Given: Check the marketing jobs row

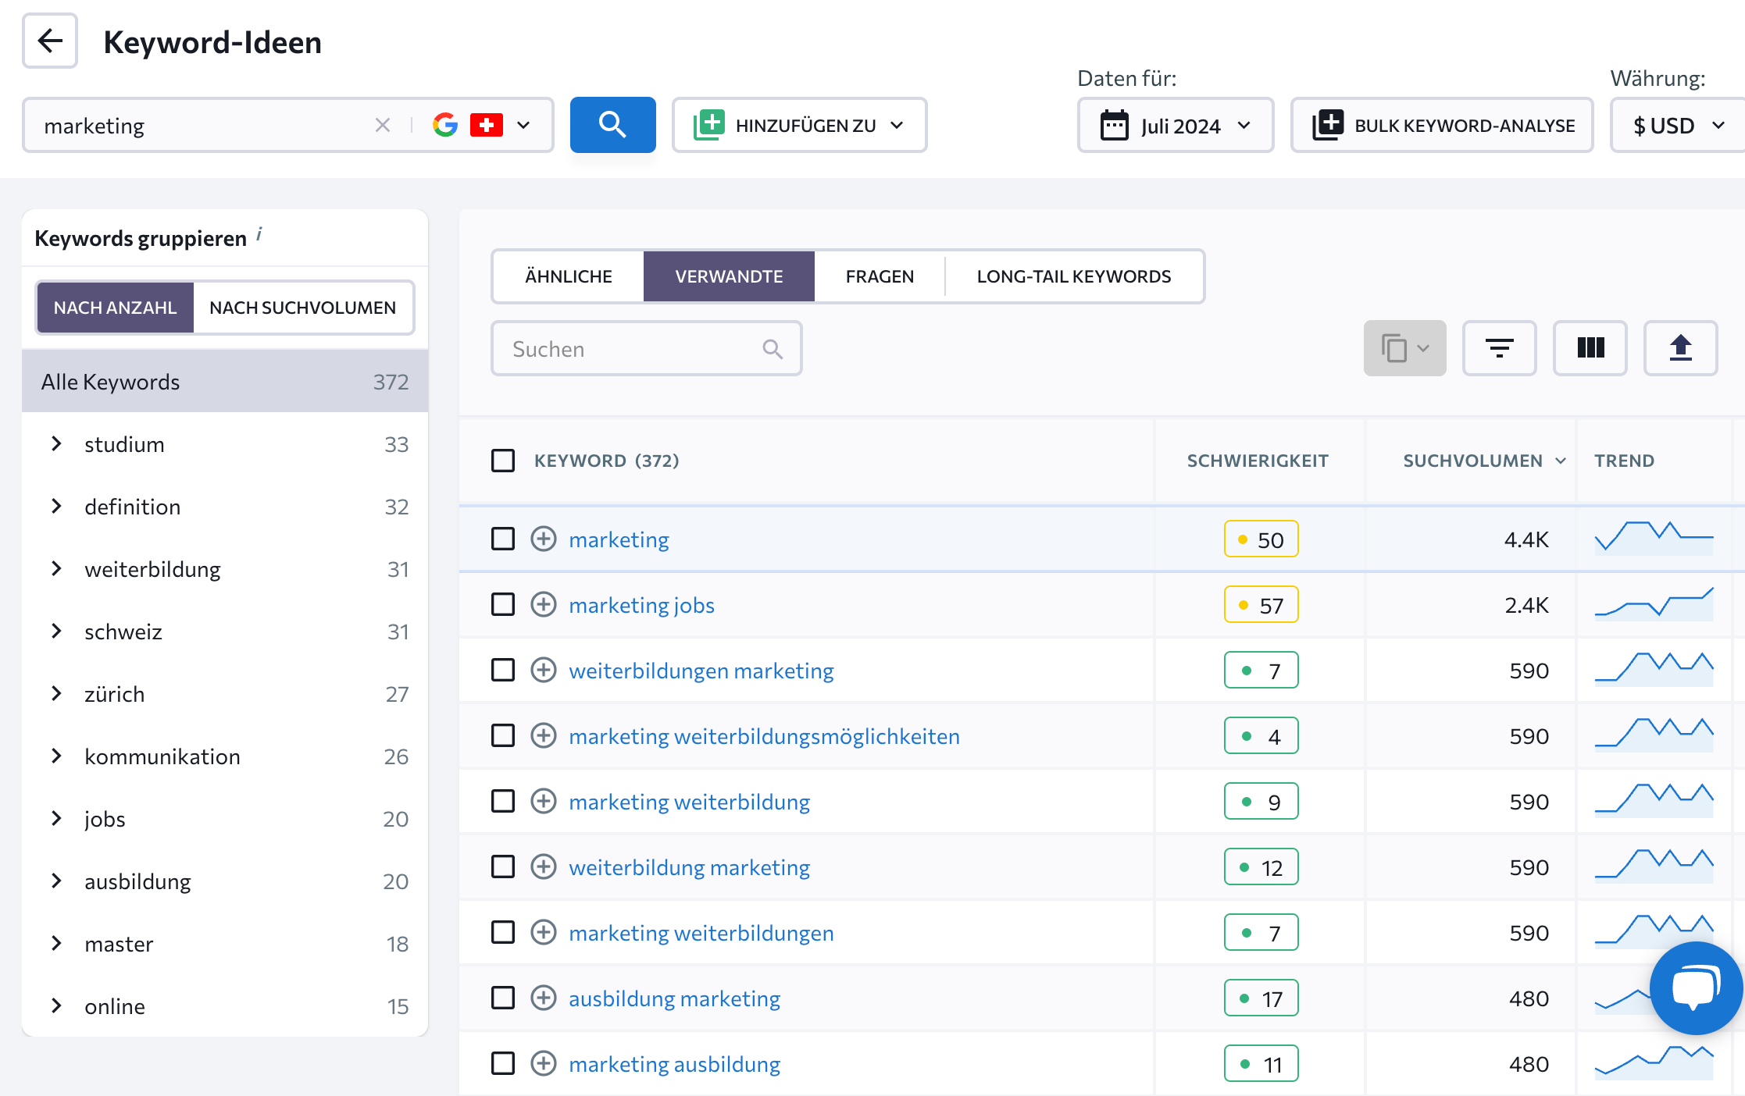Looking at the screenshot, I should pyautogui.click(x=503, y=604).
